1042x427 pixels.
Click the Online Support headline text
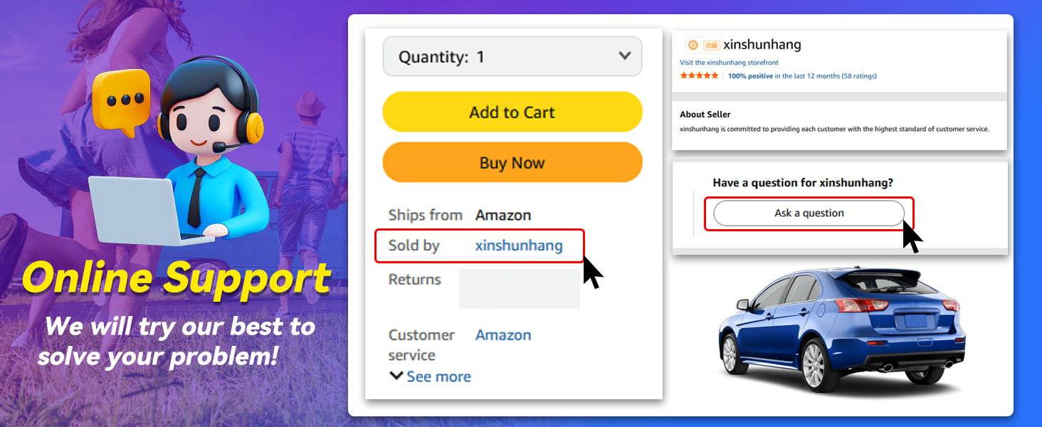coord(177,278)
